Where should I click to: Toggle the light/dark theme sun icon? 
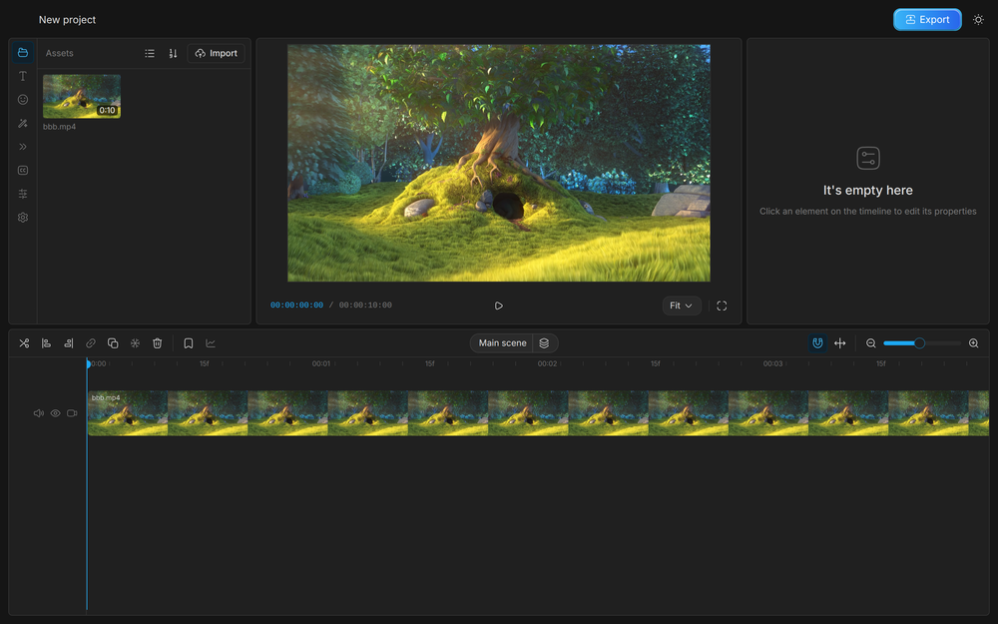tap(978, 20)
